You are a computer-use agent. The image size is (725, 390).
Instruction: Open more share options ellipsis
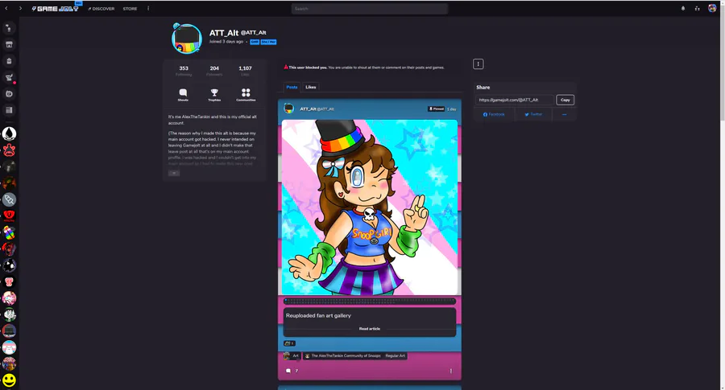point(564,114)
